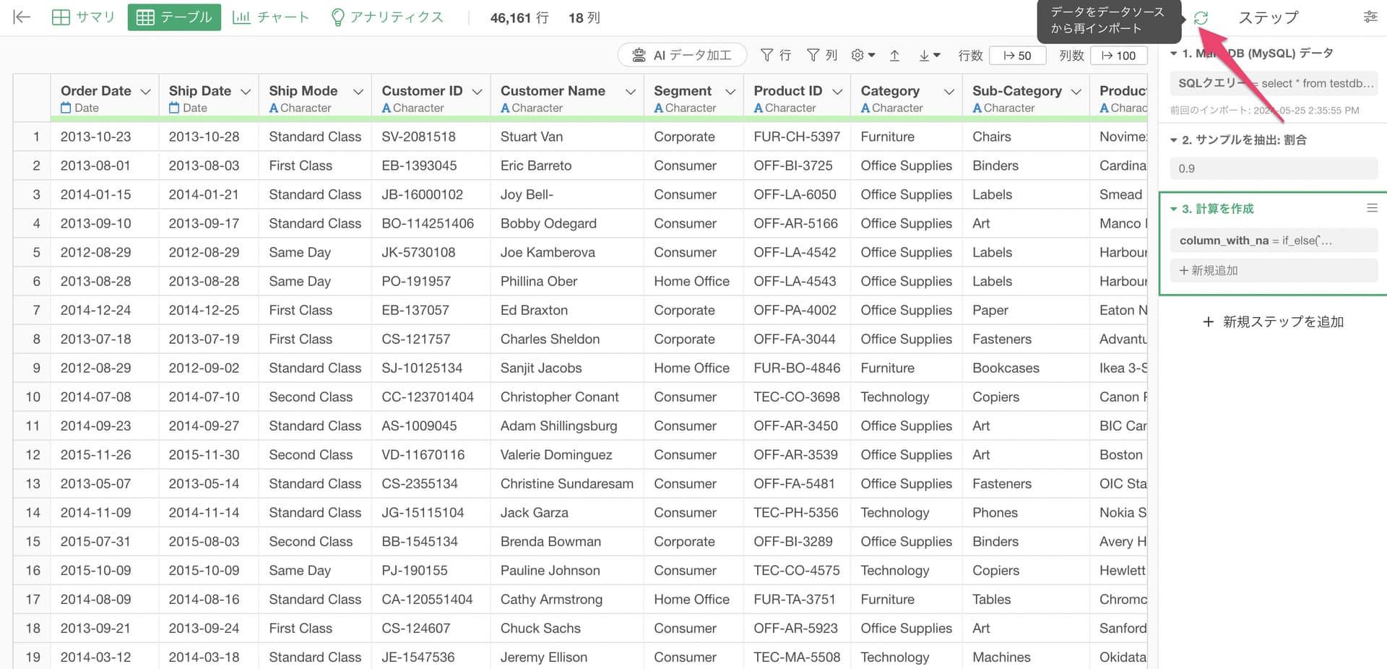This screenshot has height=669, width=1387.
Task: Open the step settings sliders icon
Action: click(x=1370, y=17)
